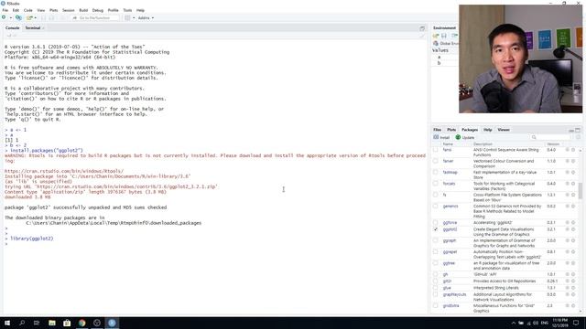586x329 pixels.
Task: Click the Go to file/function field
Action: [95, 18]
